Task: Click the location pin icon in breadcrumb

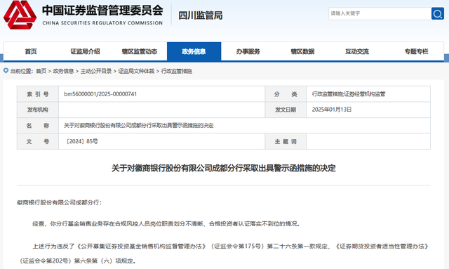Action: point(6,70)
